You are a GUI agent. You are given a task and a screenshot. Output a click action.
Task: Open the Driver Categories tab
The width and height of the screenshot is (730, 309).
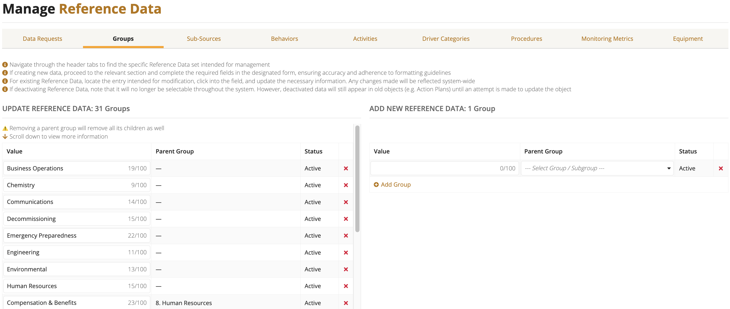[446, 39]
